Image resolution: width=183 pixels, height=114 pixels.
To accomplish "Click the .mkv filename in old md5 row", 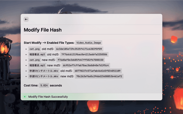I will [44, 71].
